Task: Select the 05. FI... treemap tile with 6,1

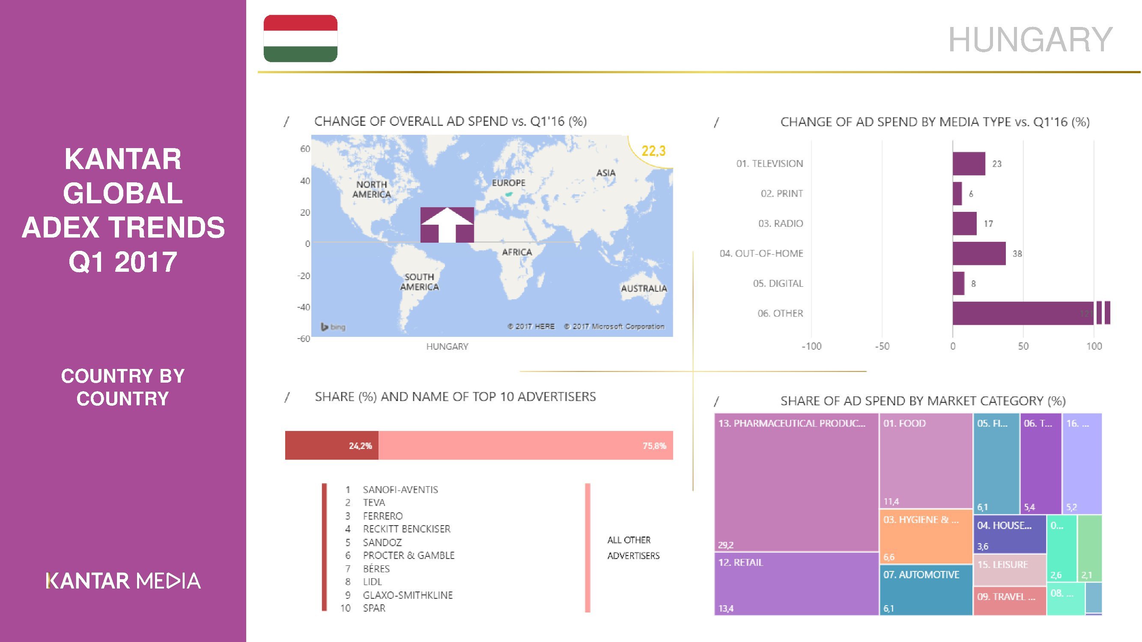Action: [x=996, y=464]
